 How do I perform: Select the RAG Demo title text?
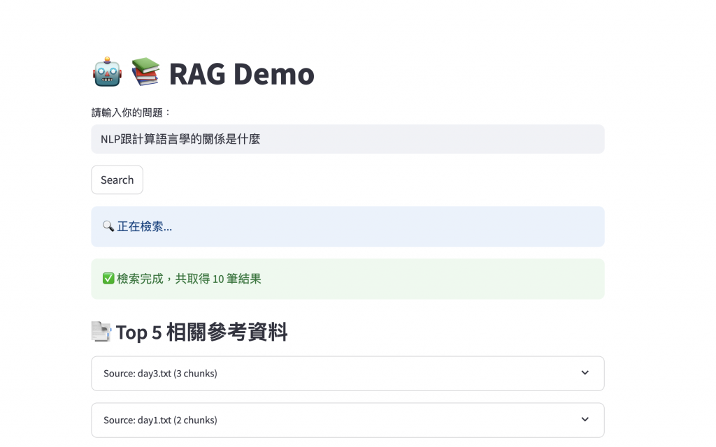[241, 74]
